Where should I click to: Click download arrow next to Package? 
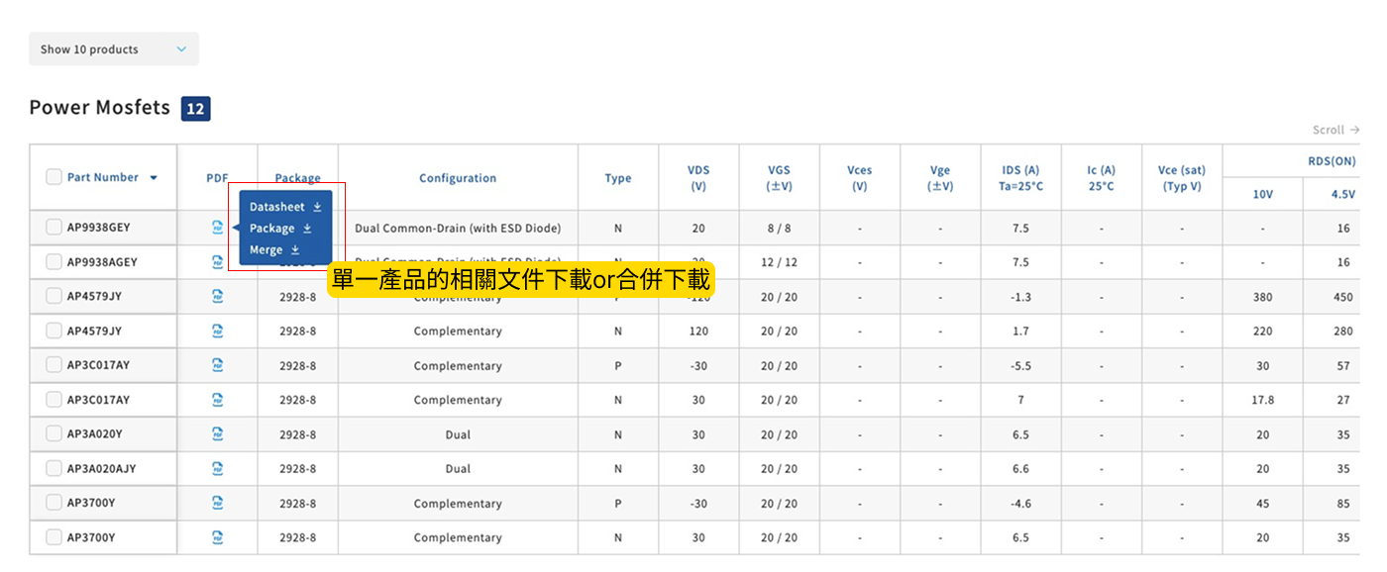pyautogui.click(x=307, y=229)
